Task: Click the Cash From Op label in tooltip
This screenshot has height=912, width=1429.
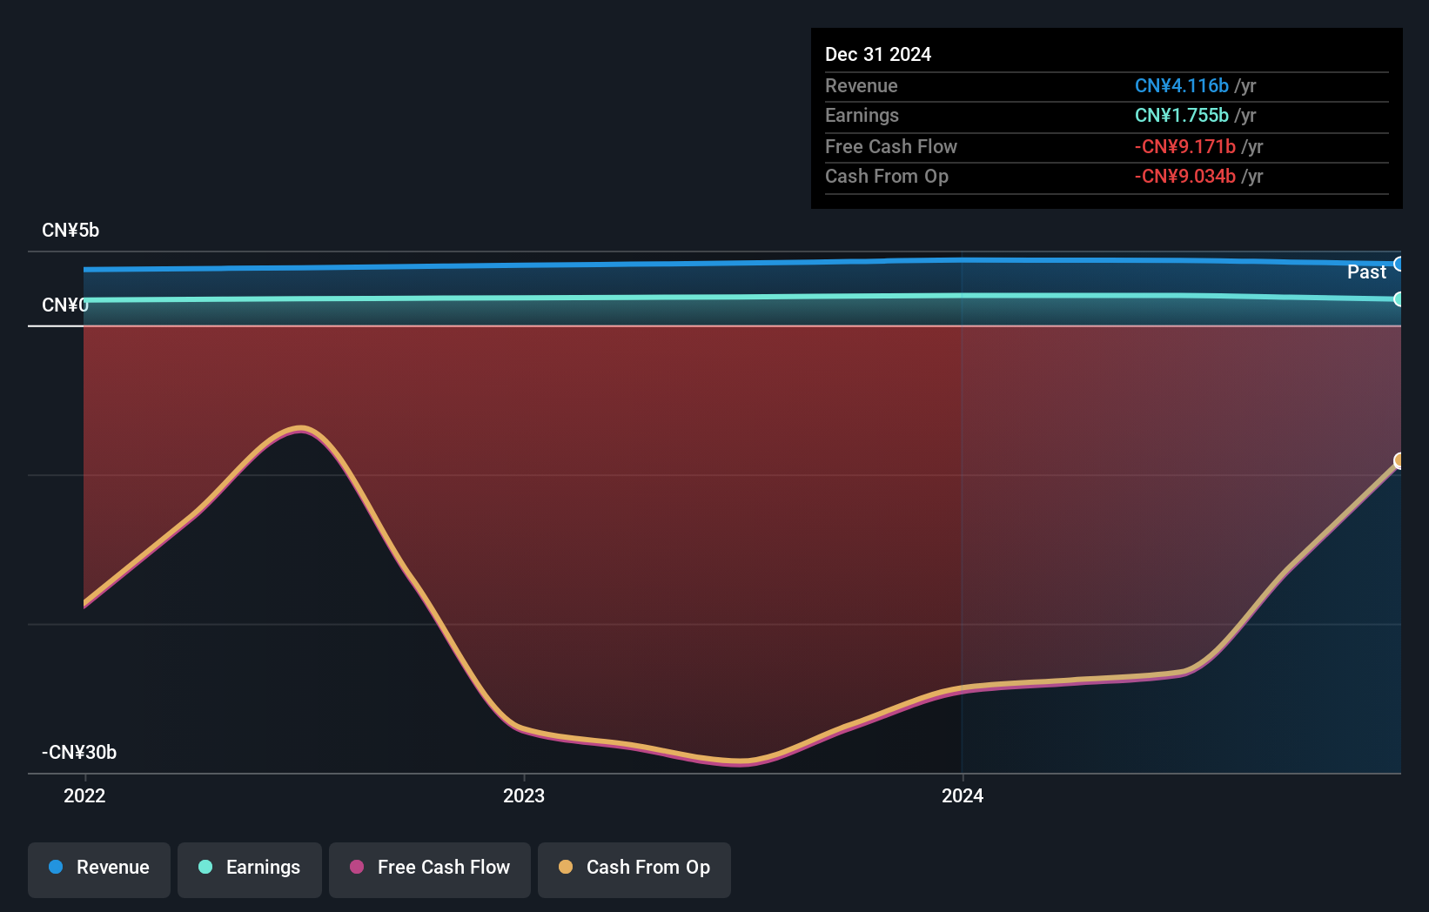Action: point(887,177)
